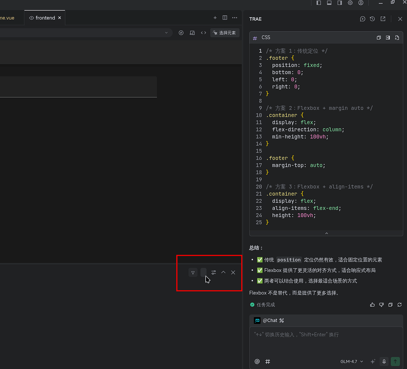Viewport: 407px width, 369px height.
Task: Open settings via the gear icon
Action: coord(350,3)
